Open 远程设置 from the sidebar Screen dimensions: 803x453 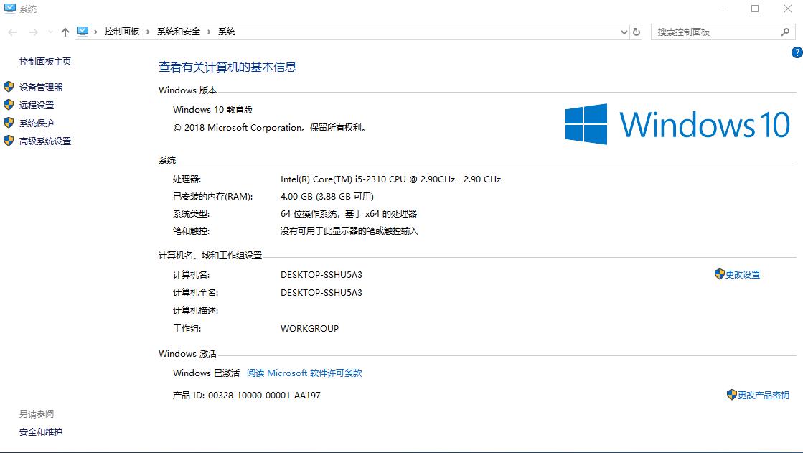[37, 105]
